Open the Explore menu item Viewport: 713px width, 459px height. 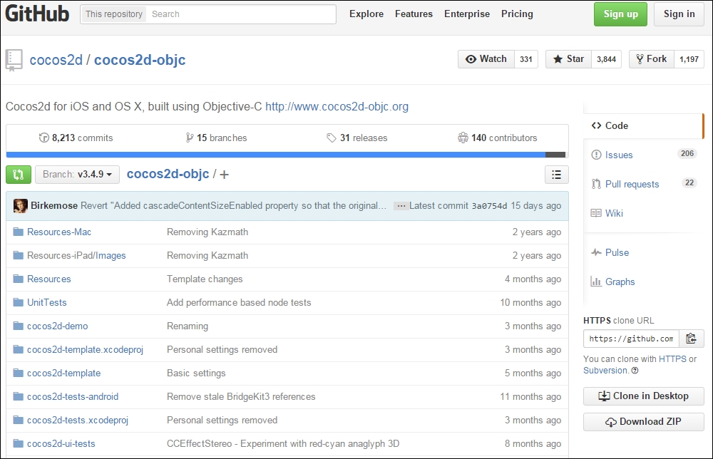366,14
